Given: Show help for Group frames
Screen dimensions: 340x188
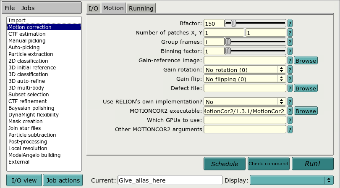Looking at the screenshot, I should pos(290,42).
